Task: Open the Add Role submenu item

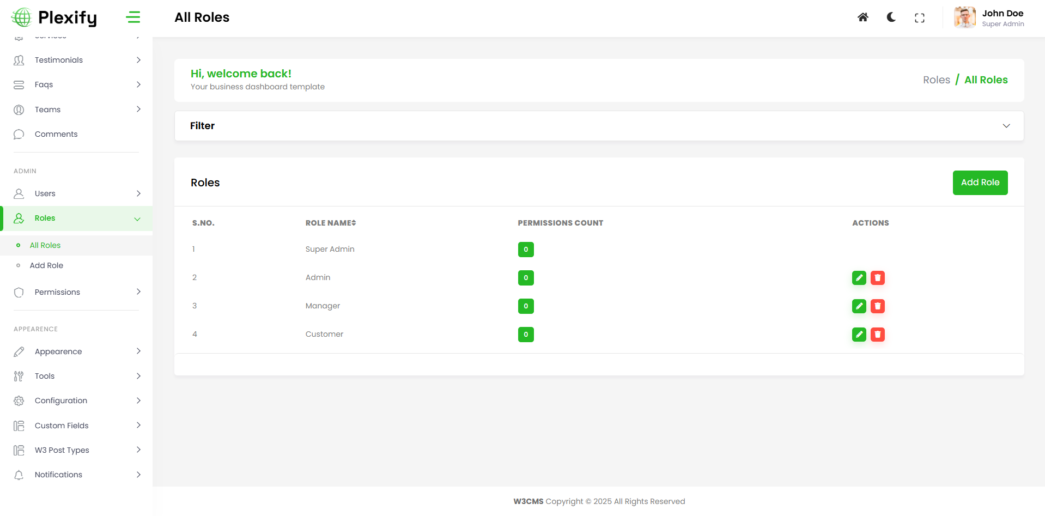Action: (x=46, y=265)
